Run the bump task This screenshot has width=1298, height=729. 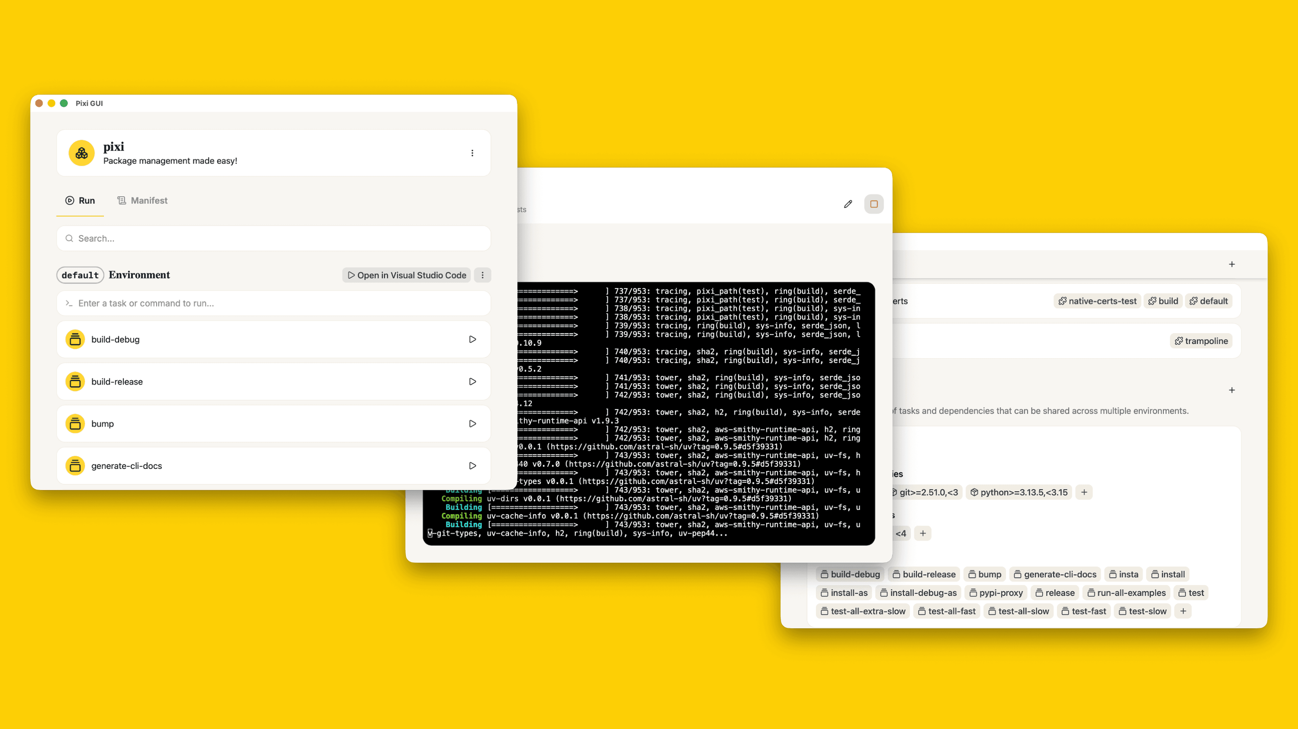click(x=472, y=423)
